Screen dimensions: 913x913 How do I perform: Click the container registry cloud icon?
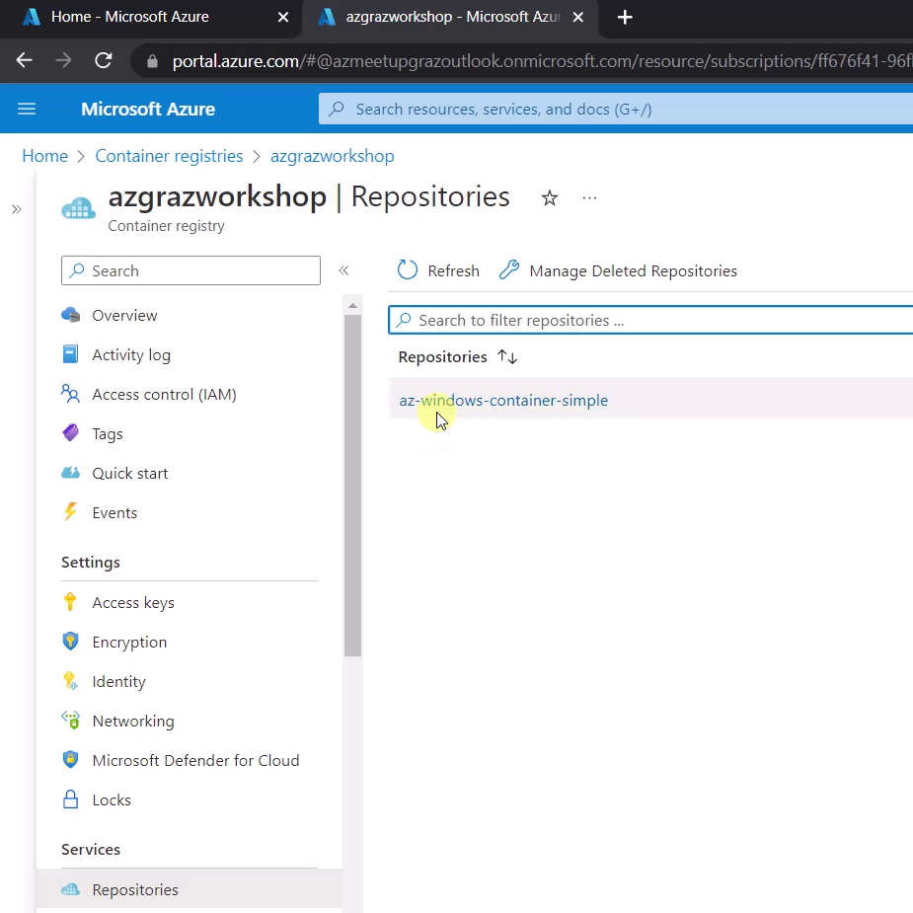[x=79, y=208]
